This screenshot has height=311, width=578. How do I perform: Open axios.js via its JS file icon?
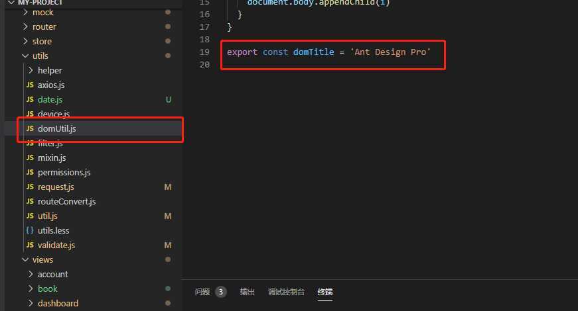[x=31, y=85]
